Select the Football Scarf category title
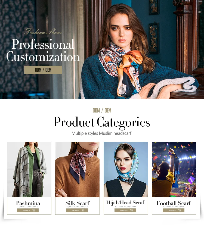 174,203
